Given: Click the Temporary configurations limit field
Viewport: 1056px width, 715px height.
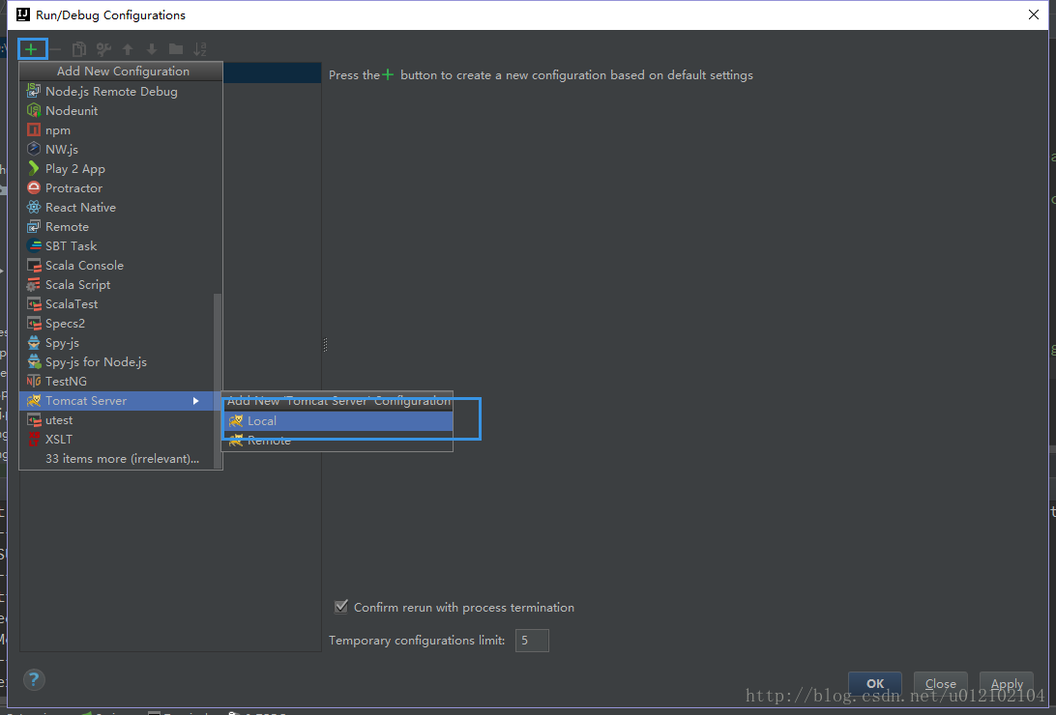Looking at the screenshot, I should [x=532, y=641].
